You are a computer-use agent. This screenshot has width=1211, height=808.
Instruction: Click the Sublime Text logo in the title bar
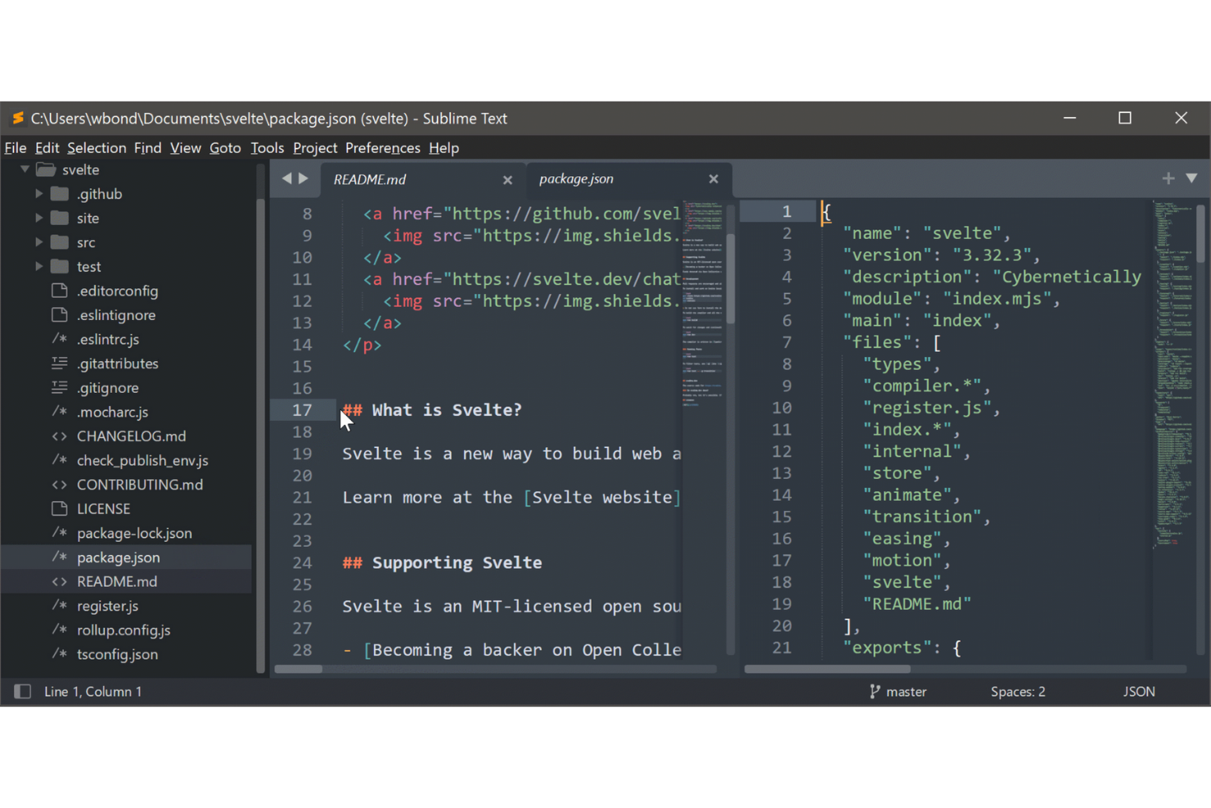click(17, 118)
